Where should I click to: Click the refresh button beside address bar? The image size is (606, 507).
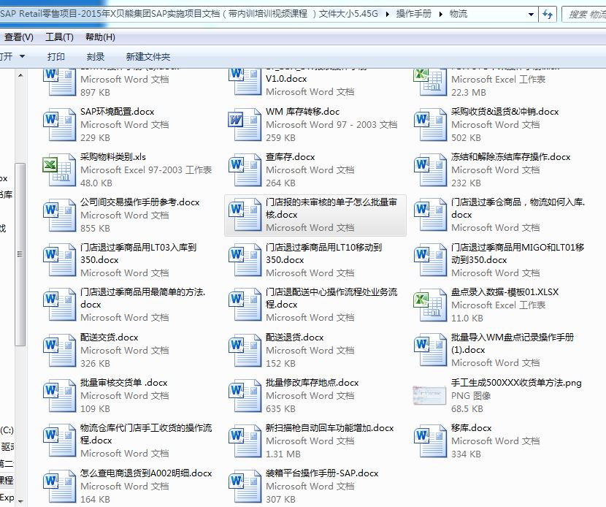pyautogui.click(x=548, y=15)
